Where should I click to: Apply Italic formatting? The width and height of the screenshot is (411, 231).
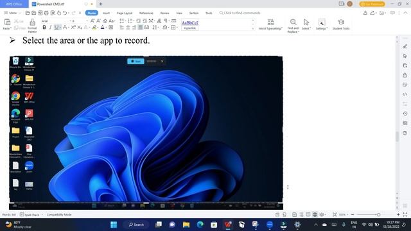50,27
